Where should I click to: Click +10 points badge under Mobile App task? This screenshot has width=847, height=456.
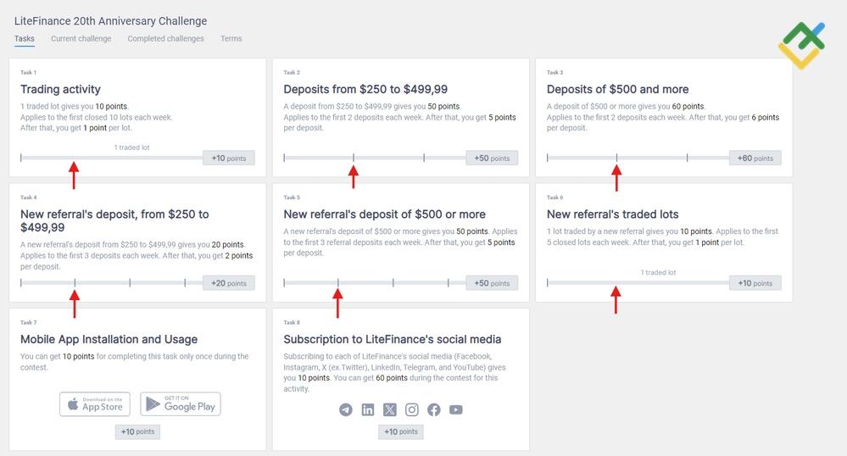[137, 431]
